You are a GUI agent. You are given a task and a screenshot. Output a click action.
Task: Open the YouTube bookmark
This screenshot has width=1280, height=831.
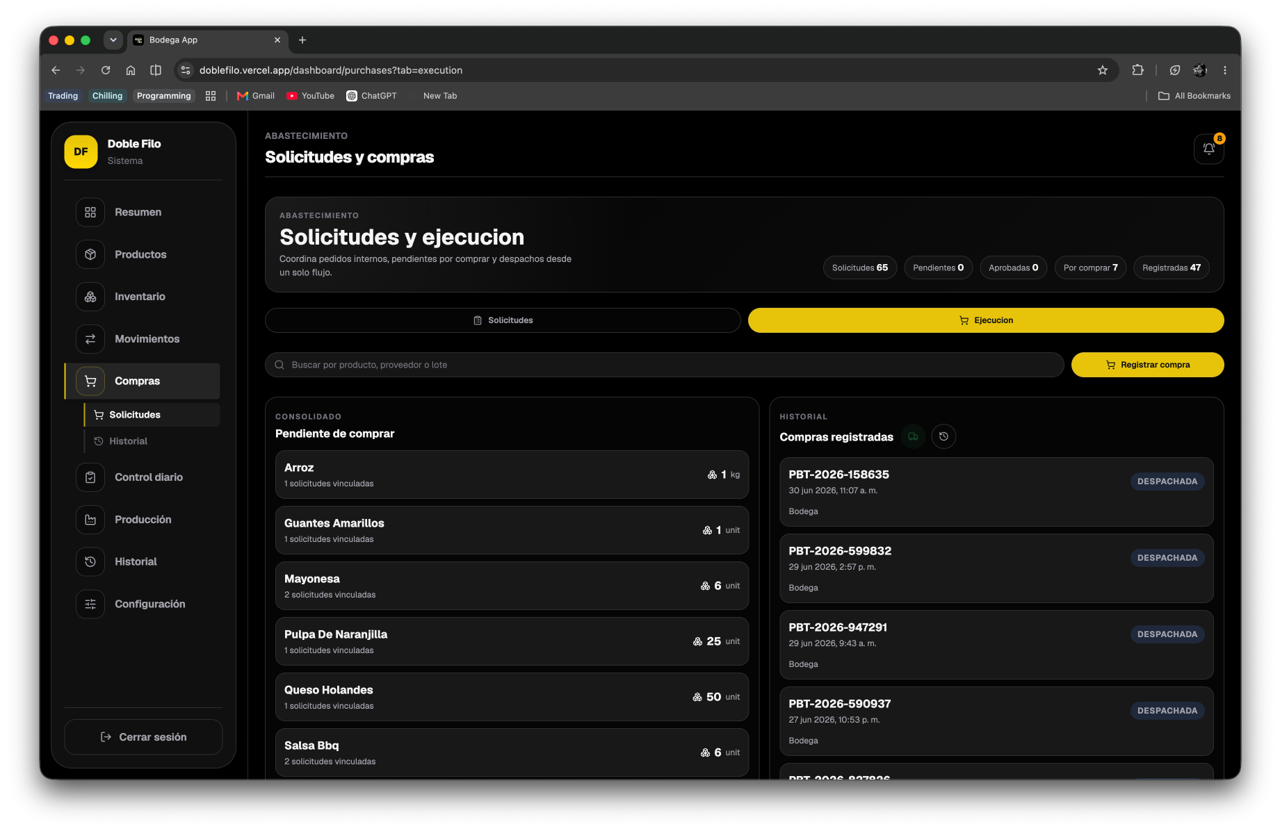(311, 96)
